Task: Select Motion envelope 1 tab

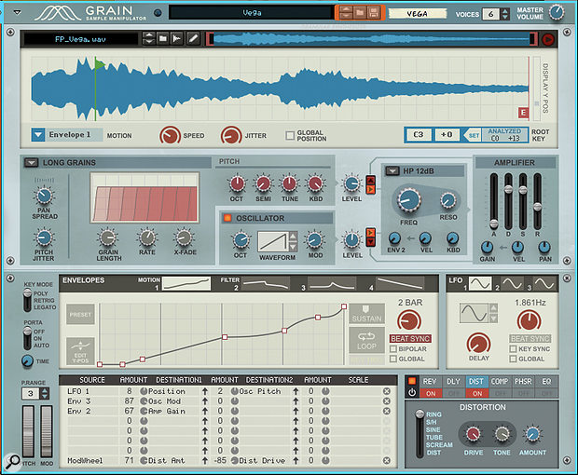Action: [186, 283]
